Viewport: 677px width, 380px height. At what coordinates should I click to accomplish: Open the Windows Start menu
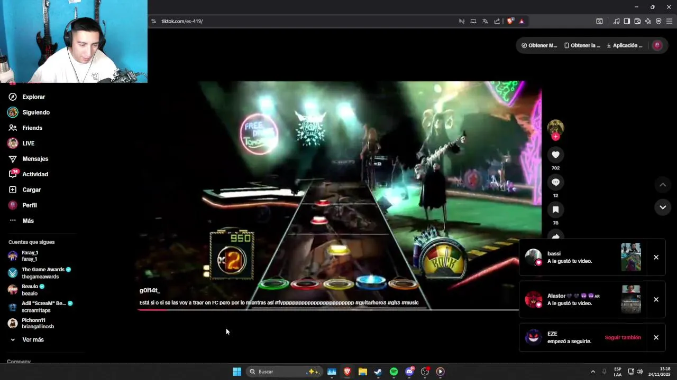pos(237,372)
